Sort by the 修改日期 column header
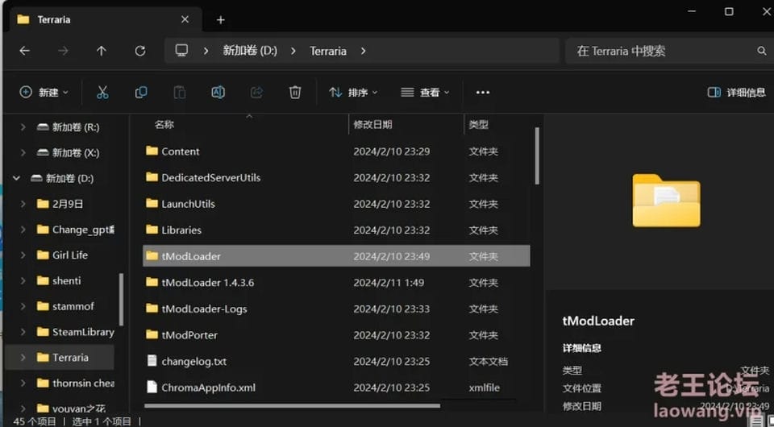The width and height of the screenshot is (774, 427). [x=372, y=124]
